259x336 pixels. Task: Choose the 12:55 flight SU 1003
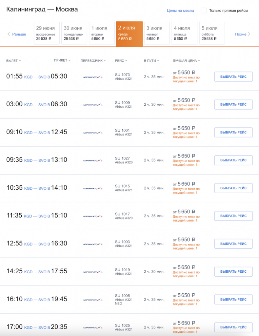pos(233,244)
